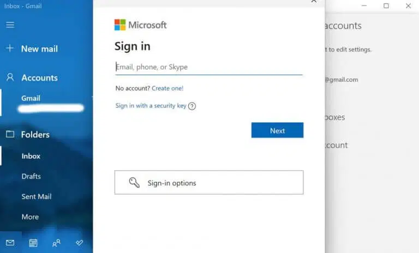
Task: Switch to Mail using envelope icon
Action: pyautogui.click(x=10, y=243)
